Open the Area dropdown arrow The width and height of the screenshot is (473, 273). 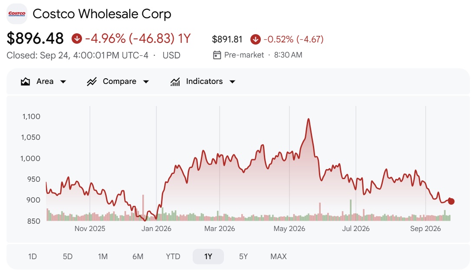coord(63,82)
